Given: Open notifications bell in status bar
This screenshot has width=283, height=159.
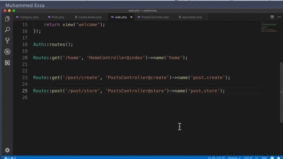Looking at the screenshot, I should (x=279, y=158).
